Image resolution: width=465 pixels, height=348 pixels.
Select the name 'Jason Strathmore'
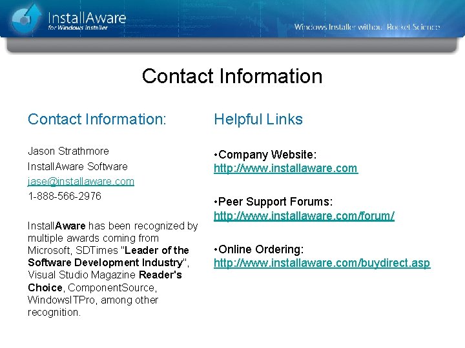click(x=68, y=151)
